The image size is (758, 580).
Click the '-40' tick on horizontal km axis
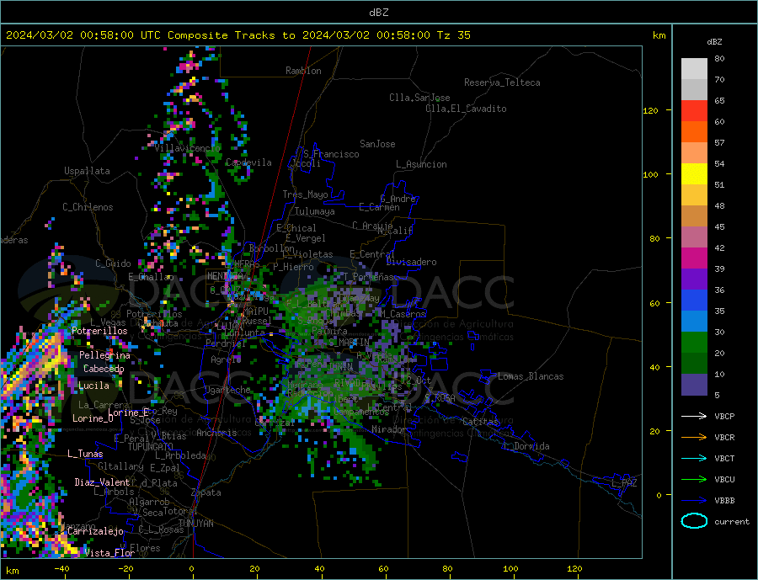[61, 569]
